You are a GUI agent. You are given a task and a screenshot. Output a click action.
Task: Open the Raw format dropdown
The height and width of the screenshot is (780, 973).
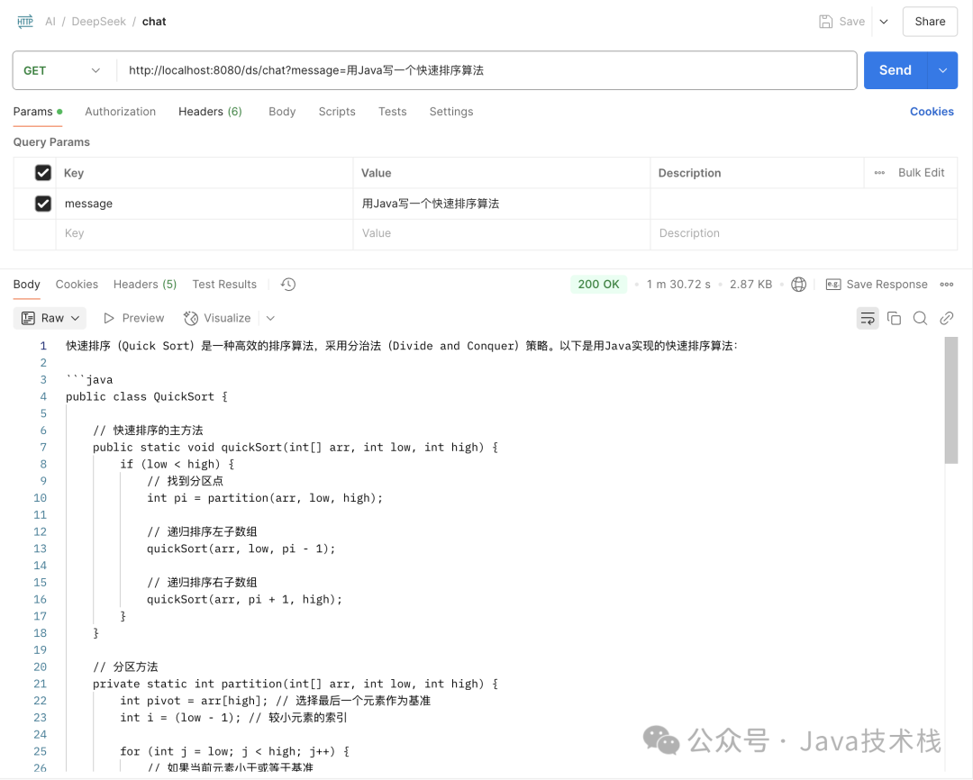pos(50,318)
